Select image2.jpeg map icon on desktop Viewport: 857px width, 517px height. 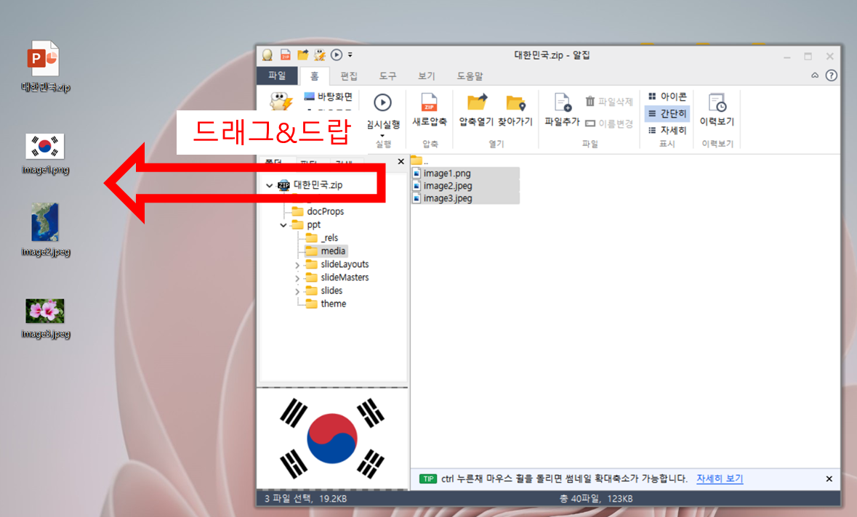tap(45, 230)
